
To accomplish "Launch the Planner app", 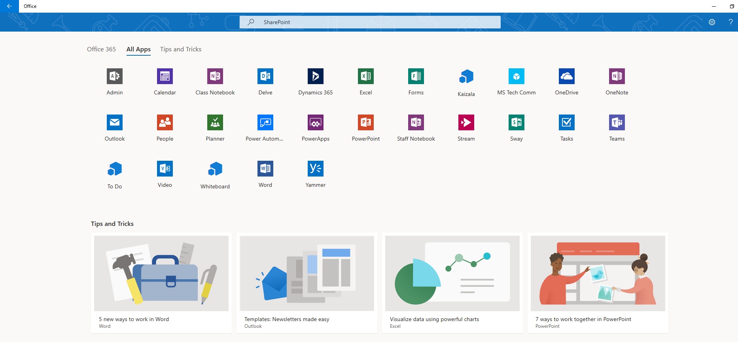I will (x=215, y=122).
